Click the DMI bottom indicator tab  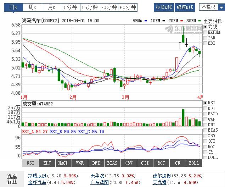tap(96, 163)
